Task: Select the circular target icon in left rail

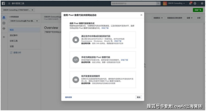Action: tap(4, 23)
